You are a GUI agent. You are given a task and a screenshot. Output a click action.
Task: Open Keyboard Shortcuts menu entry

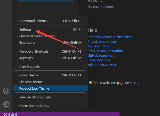point(34,51)
